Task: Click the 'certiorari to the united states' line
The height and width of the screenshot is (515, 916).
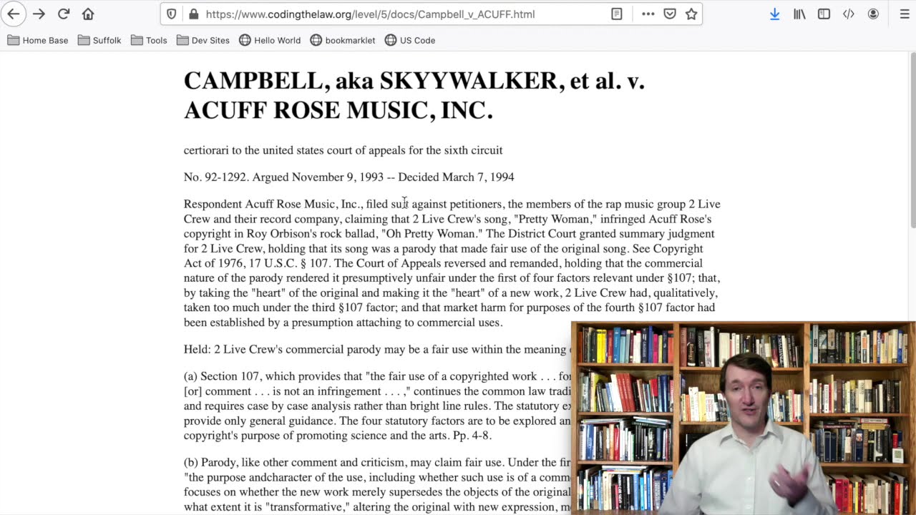Action: point(343,150)
